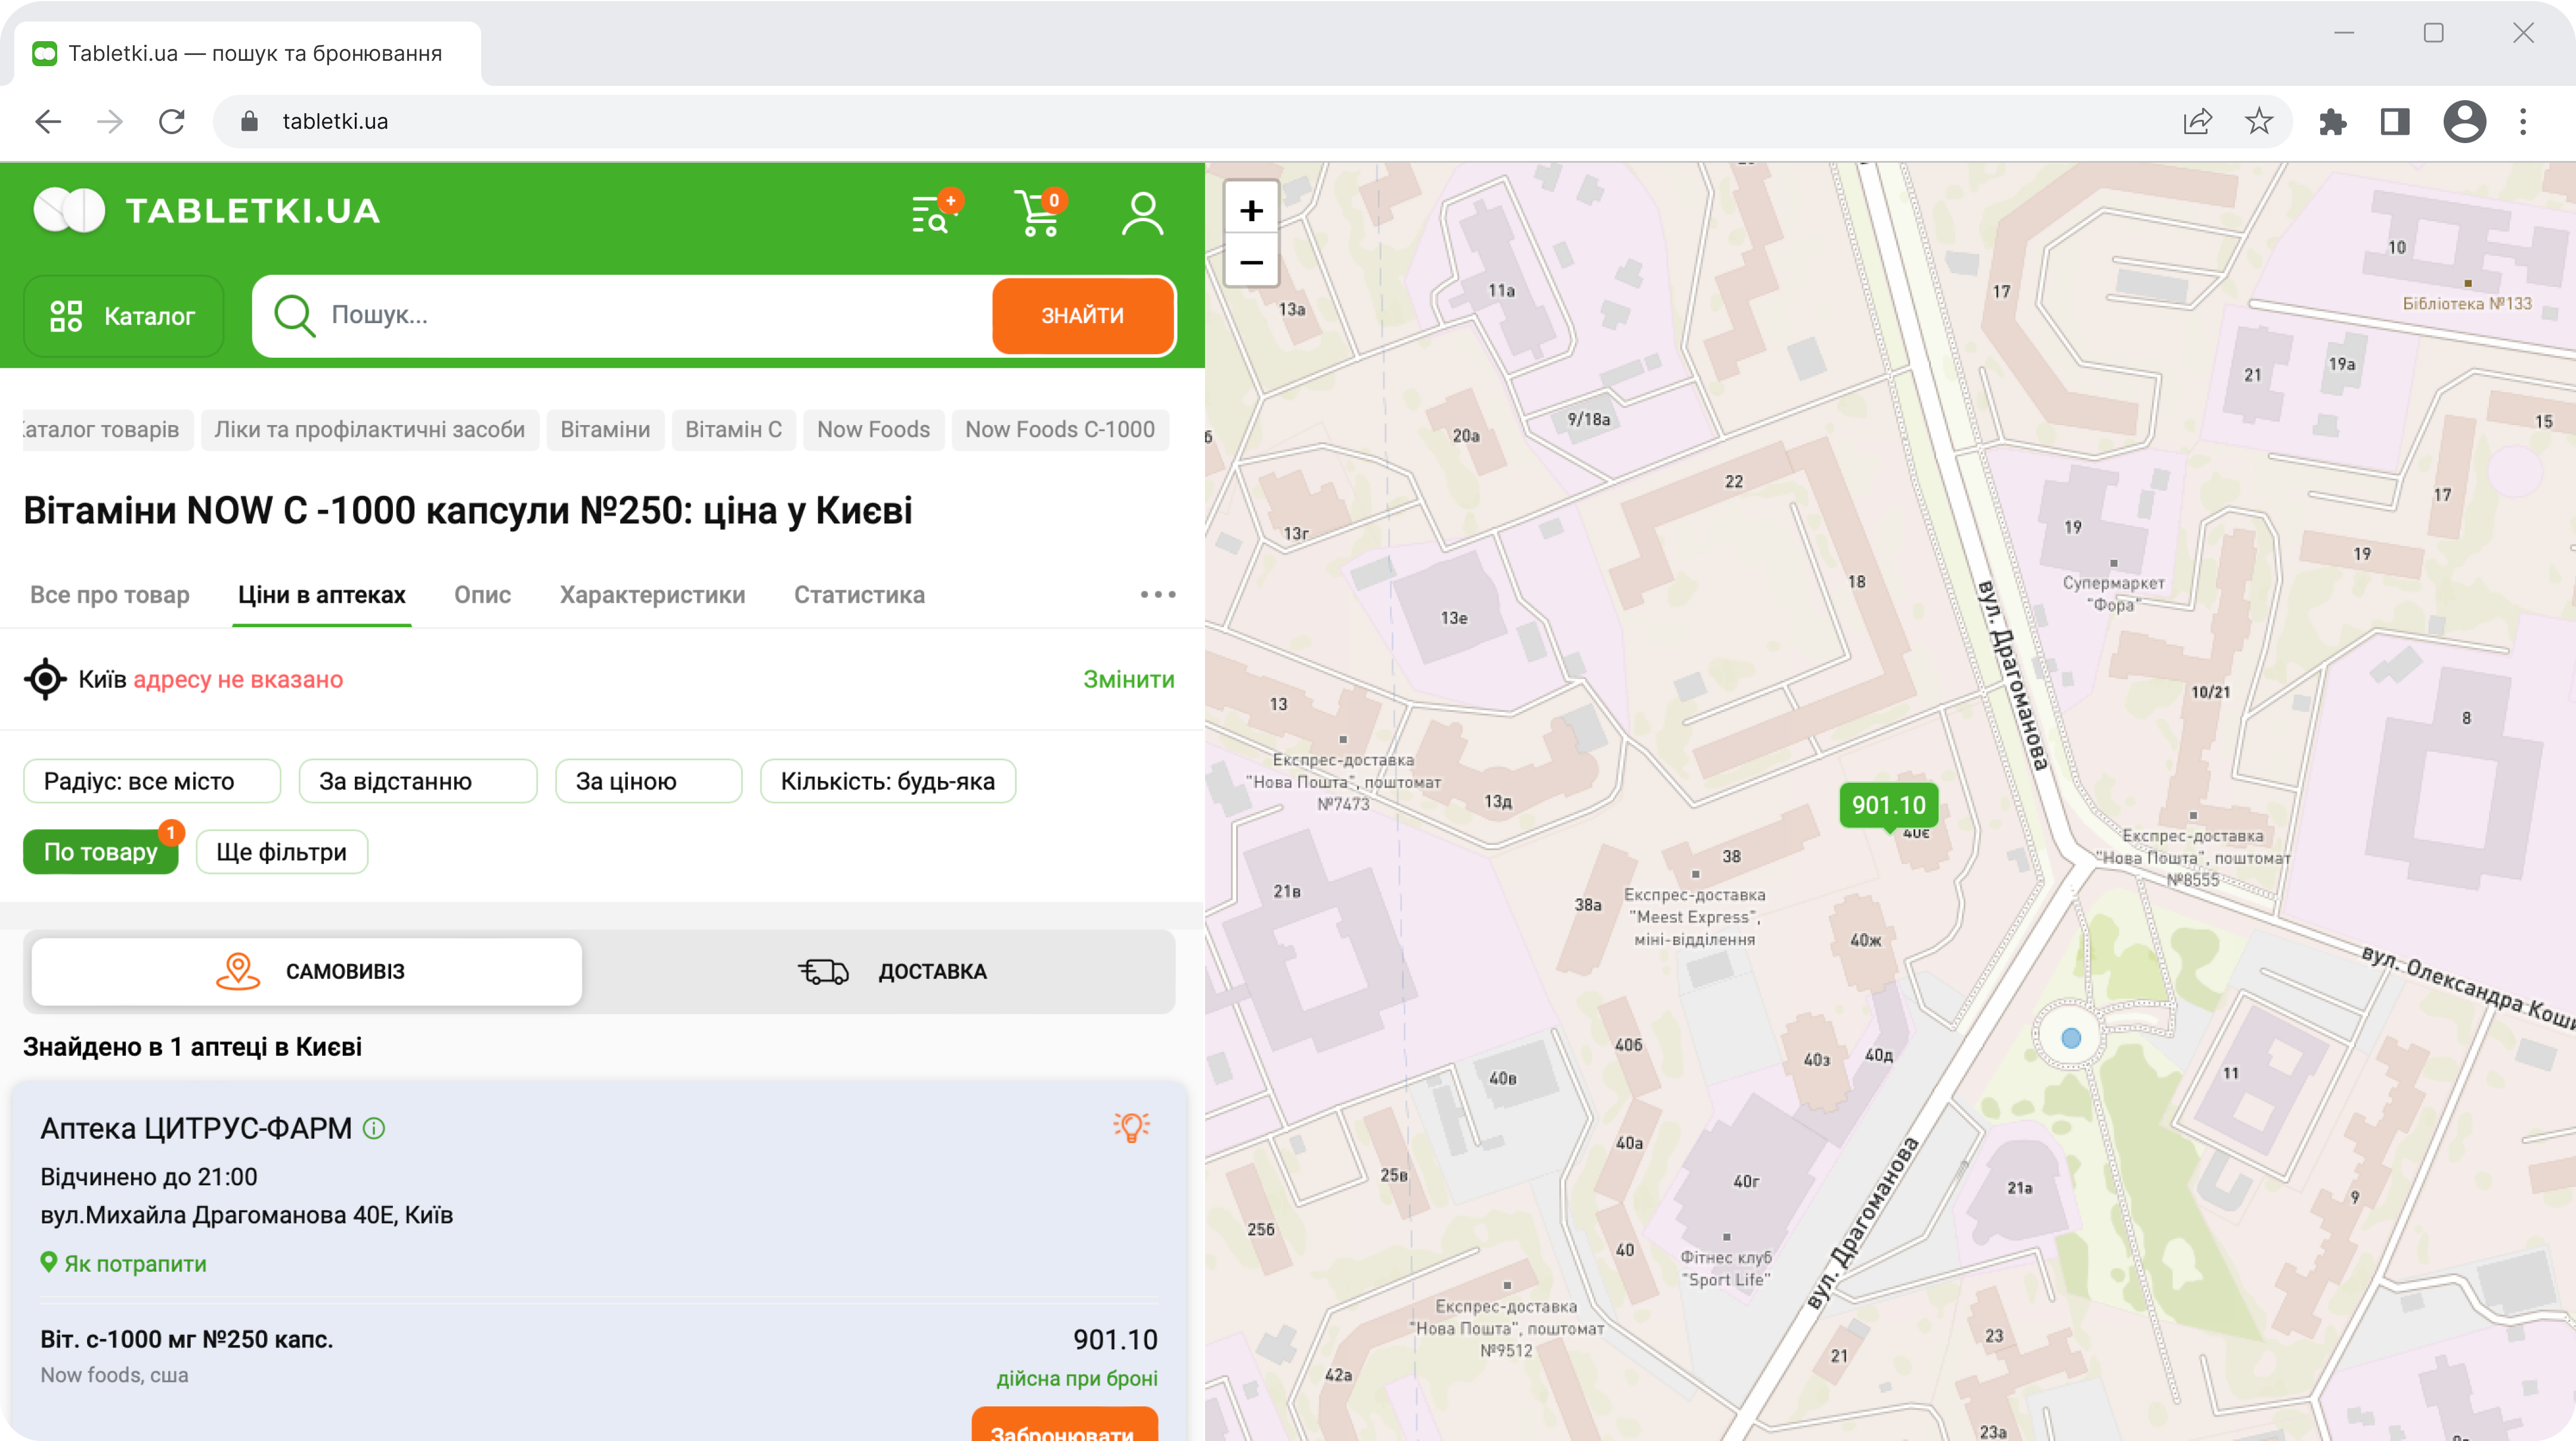This screenshot has height=1441, width=2576.
Task: Open the Now Foods C-1000 breadcrumb
Action: tap(1059, 429)
